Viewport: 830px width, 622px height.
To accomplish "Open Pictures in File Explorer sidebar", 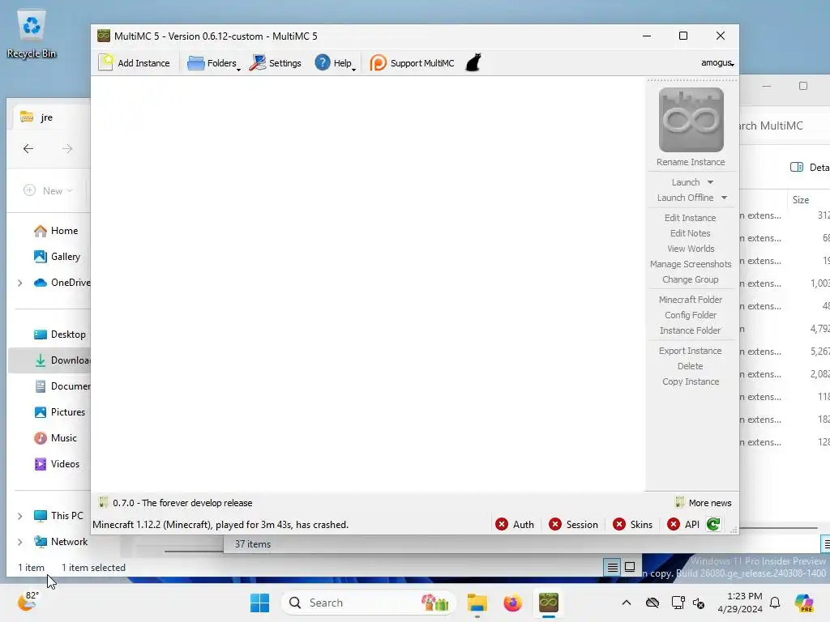I will (x=59, y=412).
